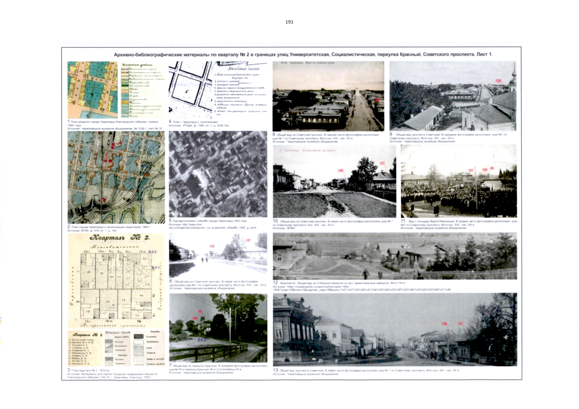Open photo 13 of wooden houses along the avenue
This screenshot has height=409, width=579.
click(395, 330)
